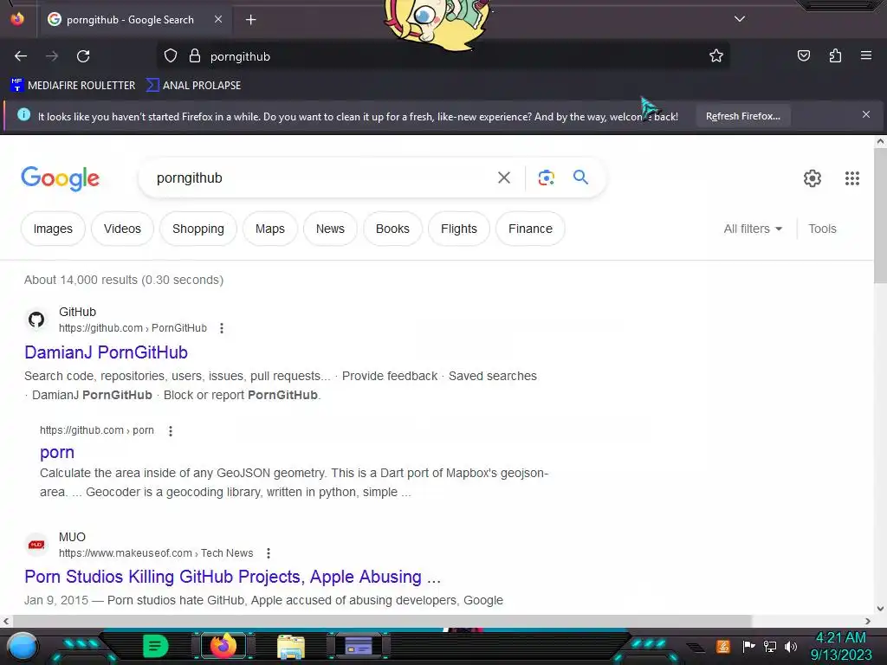Close the porngithub Google Search tab
The height and width of the screenshot is (665, 887).
point(218,19)
